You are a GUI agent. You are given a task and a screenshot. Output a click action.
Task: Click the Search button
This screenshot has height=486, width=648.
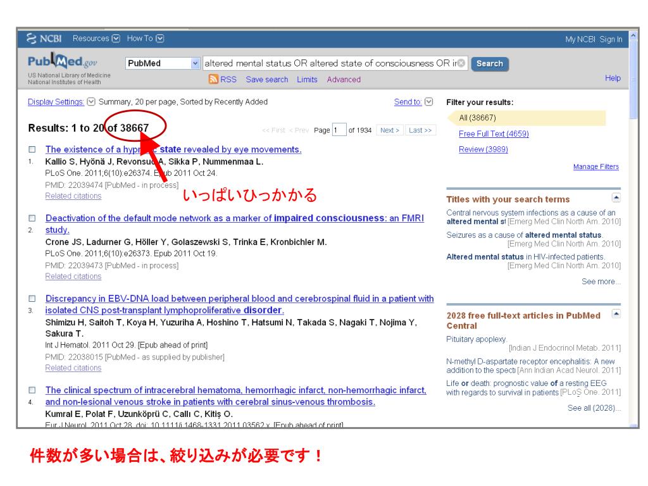[490, 64]
